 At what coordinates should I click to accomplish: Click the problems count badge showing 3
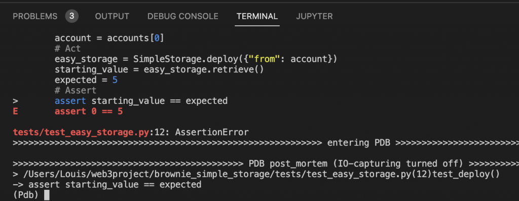[x=71, y=16]
